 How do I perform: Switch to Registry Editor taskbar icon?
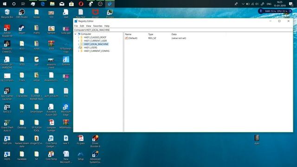coord(110,4)
